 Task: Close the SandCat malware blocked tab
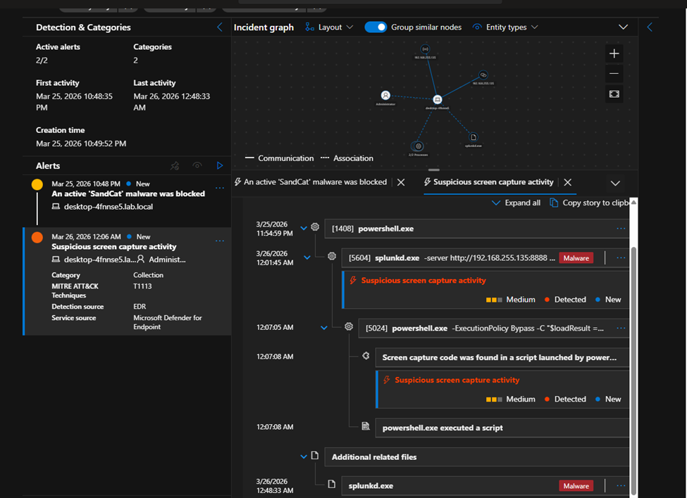400,182
